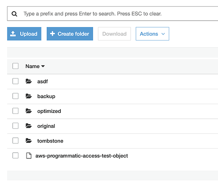Open the aws-programmatic-access-test-object file
This screenshot has width=218, height=181.
click(82, 156)
